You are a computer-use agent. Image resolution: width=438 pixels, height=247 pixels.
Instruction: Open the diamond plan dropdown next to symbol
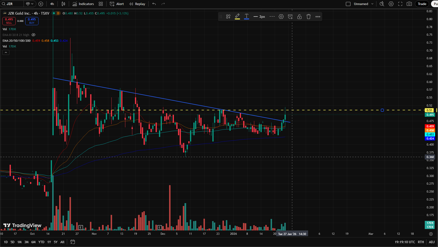pos(30,4)
